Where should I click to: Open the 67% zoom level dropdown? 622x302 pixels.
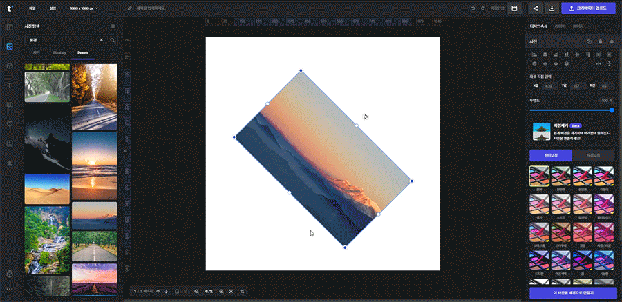tap(209, 292)
